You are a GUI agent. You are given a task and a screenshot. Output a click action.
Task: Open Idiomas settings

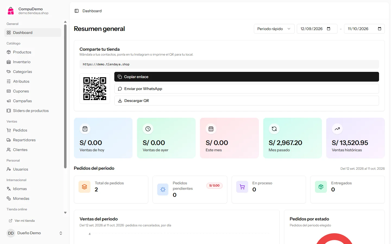coord(33,189)
